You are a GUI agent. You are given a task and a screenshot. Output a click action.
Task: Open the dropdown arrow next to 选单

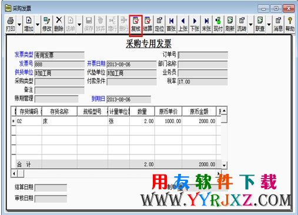(x=79, y=25)
